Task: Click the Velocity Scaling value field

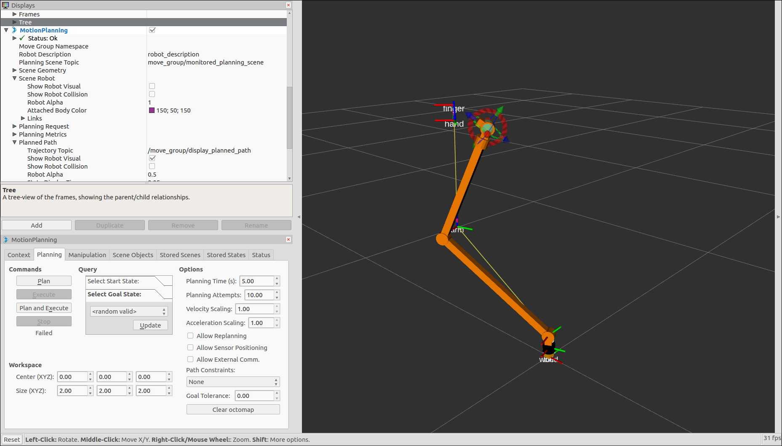Action: coord(254,309)
